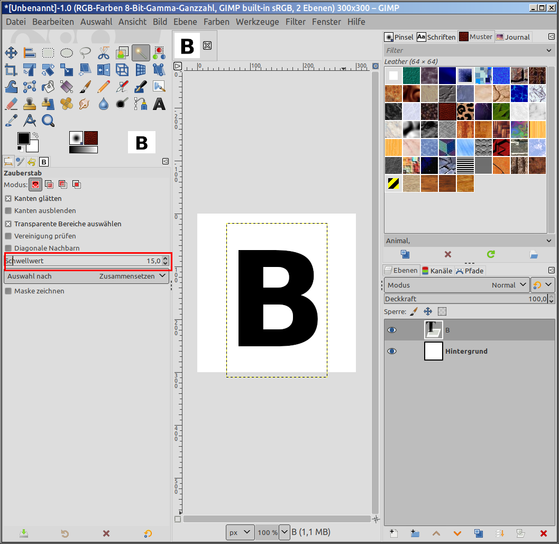
Task: Switch to the Kanäle tab
Action: click(x=437, y=271)
